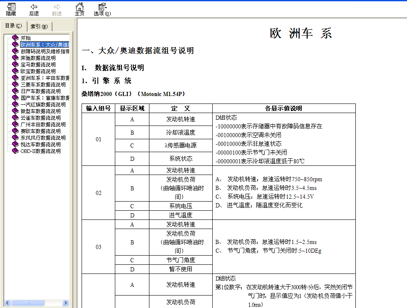Click left arrow of contents horizontal scrollbar

tap(7, 303)
